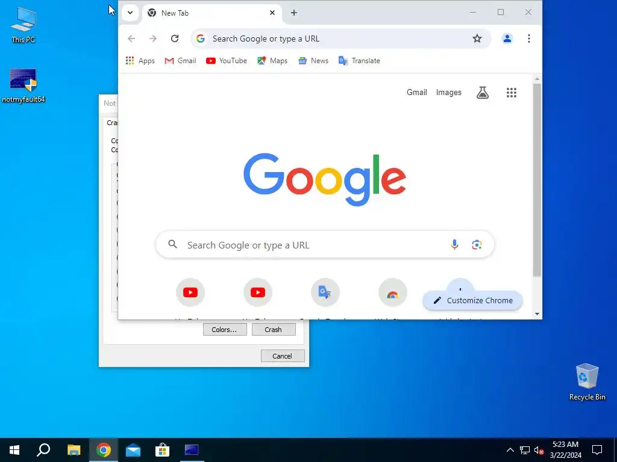Screen dimensions: 617x462
Task: Open Chrome three-dot menu
Action: pyautogui.click(x=529, y=38)
